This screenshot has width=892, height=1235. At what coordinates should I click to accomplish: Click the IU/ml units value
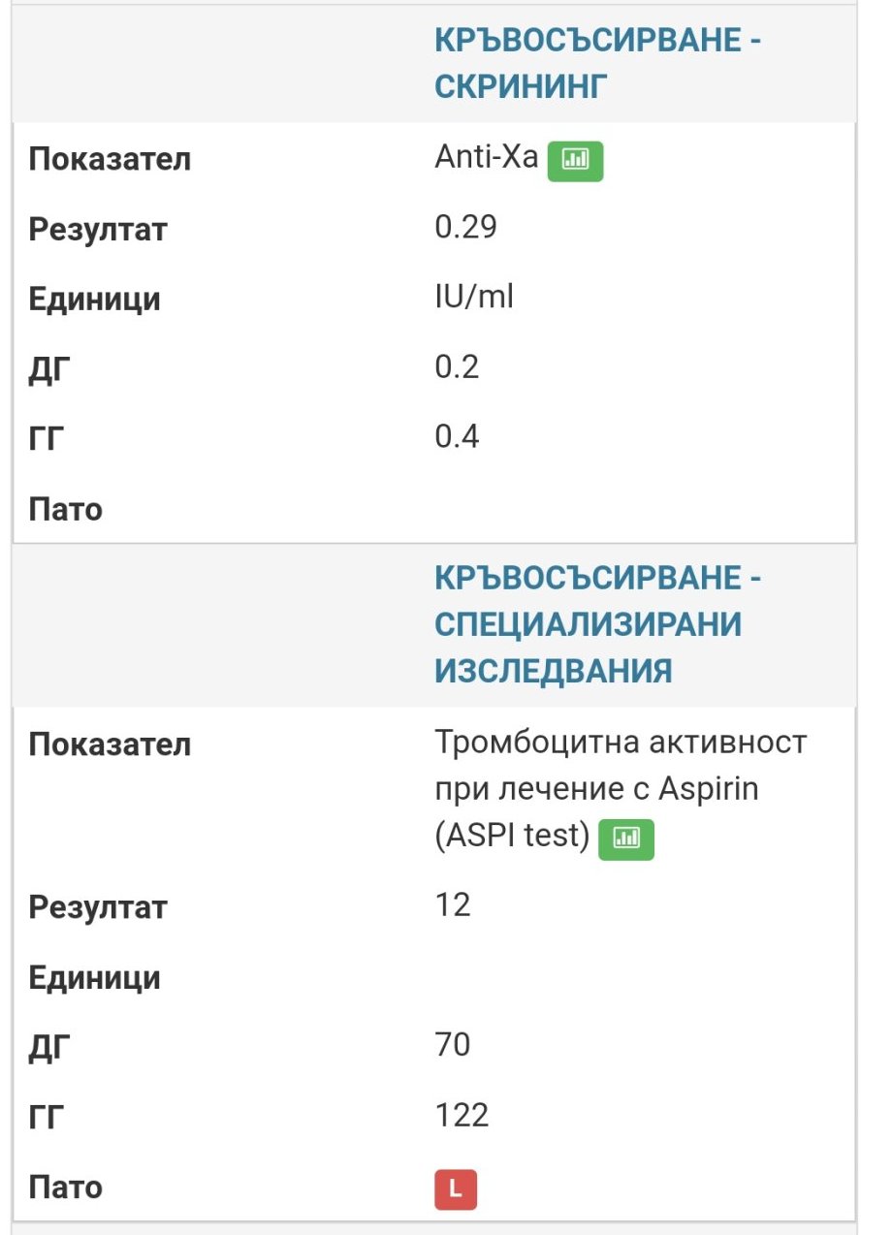[474, 298]
